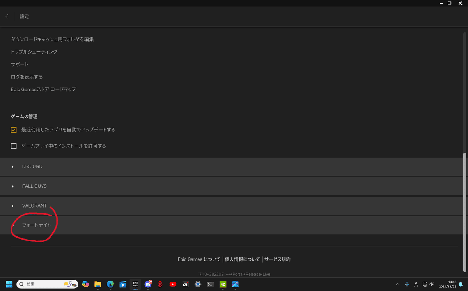Screen dimensions: 468x291
Task: Open the gear Settings taskbar icon
Action: [198, 284]
